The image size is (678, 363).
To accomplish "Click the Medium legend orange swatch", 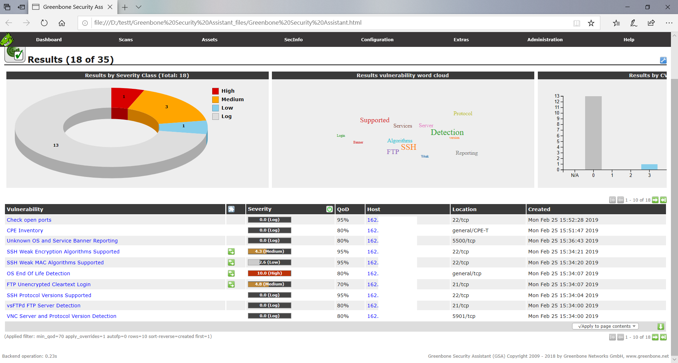I will (x=215, y=99).
